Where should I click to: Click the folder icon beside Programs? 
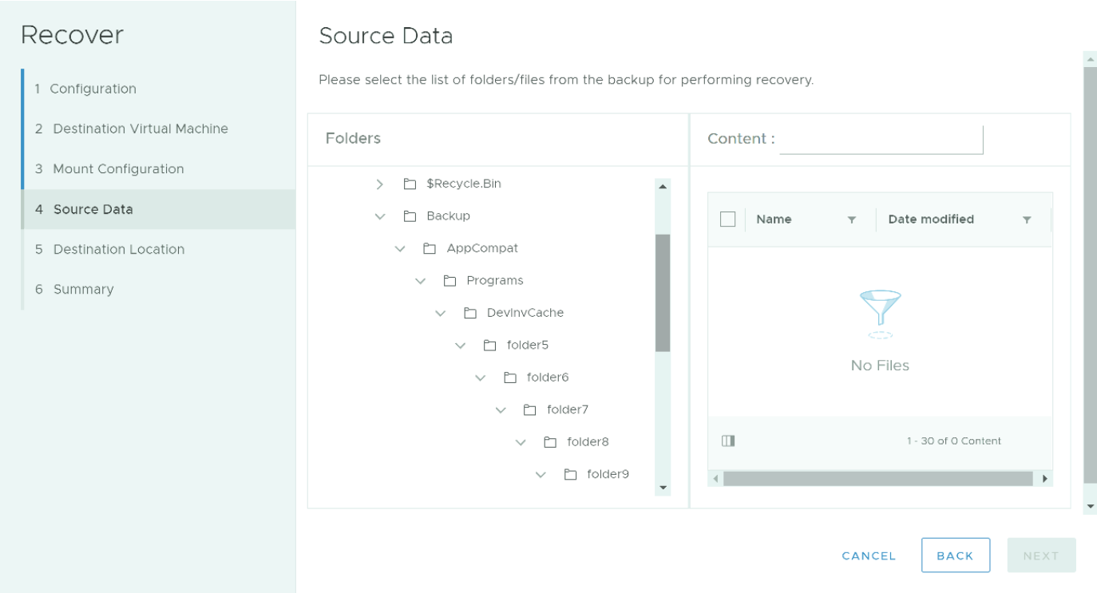point(449,281)
